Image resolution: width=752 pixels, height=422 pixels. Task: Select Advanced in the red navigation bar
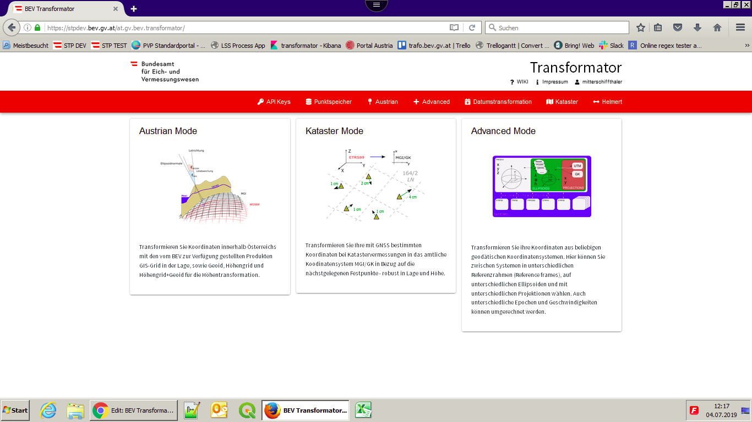[x=432, y=102]
